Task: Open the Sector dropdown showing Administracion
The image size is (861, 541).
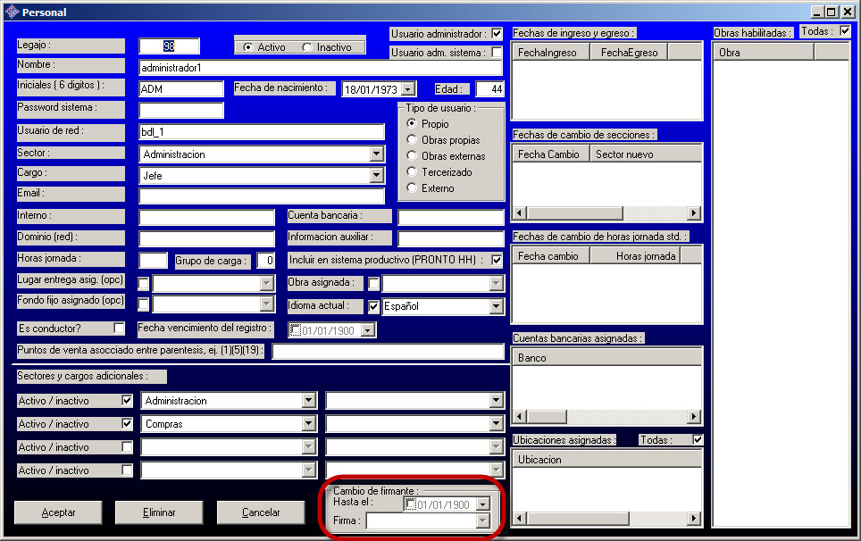Action: pos(376,154)
